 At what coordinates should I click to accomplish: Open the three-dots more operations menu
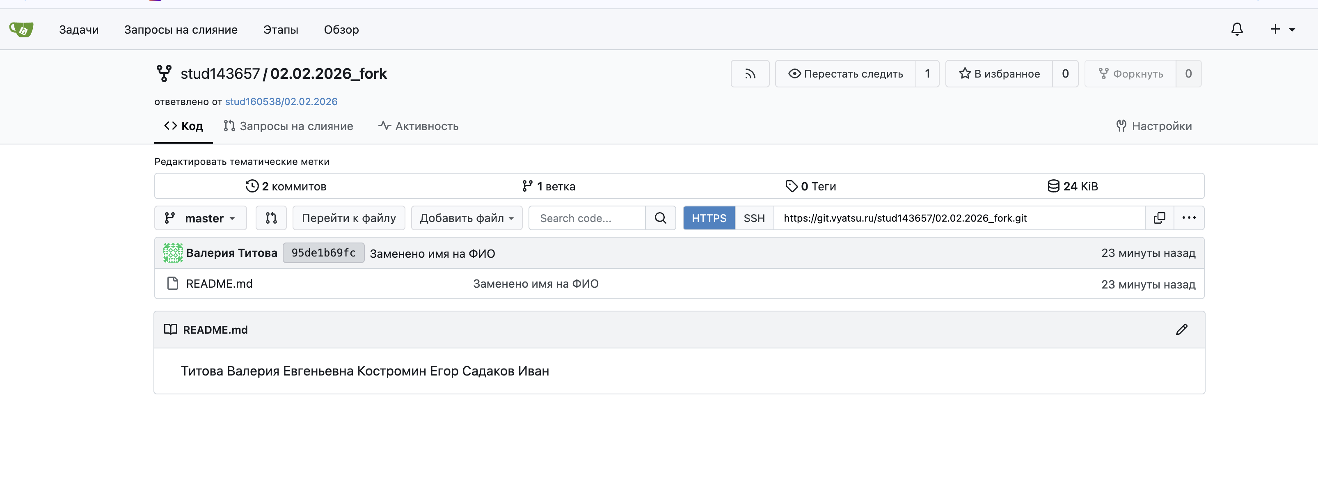1189,218
